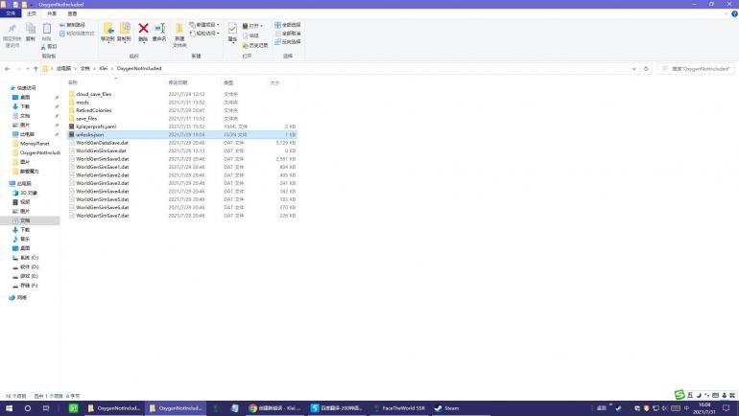Image resolution: width=739 pixels, height=416 pixels.
Task: Open the Network (网络) sidebar item
Action: coord(22,298)
